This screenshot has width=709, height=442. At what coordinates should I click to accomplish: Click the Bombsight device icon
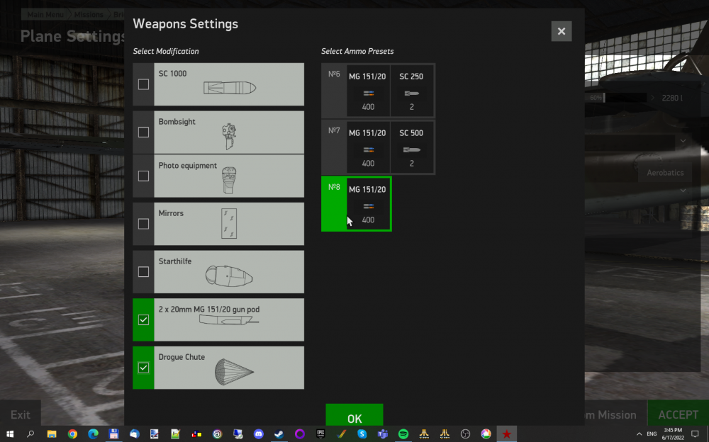[x=229, y=136]
